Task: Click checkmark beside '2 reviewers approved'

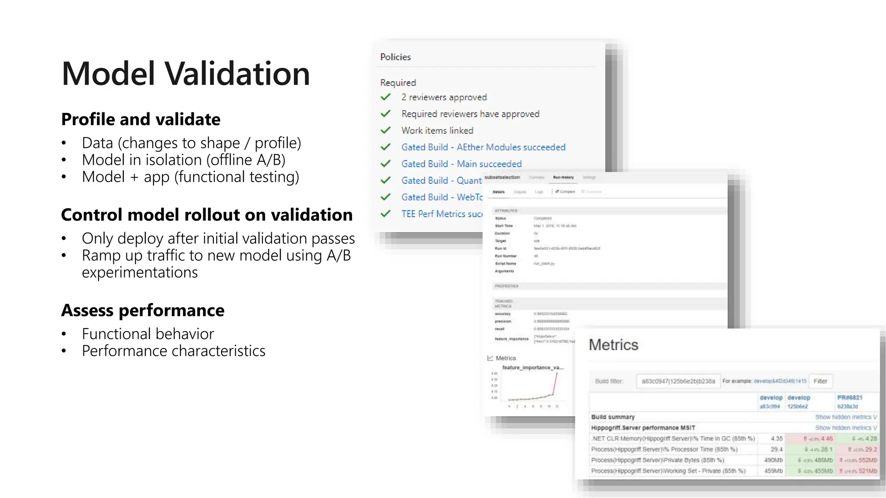Action: (x=385, y=97)
